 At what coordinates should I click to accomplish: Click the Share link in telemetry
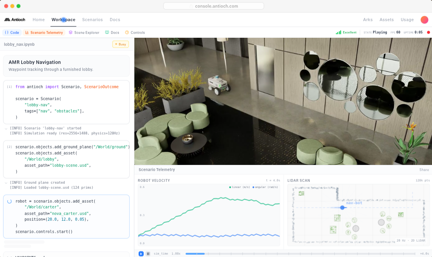click(424, 170)
